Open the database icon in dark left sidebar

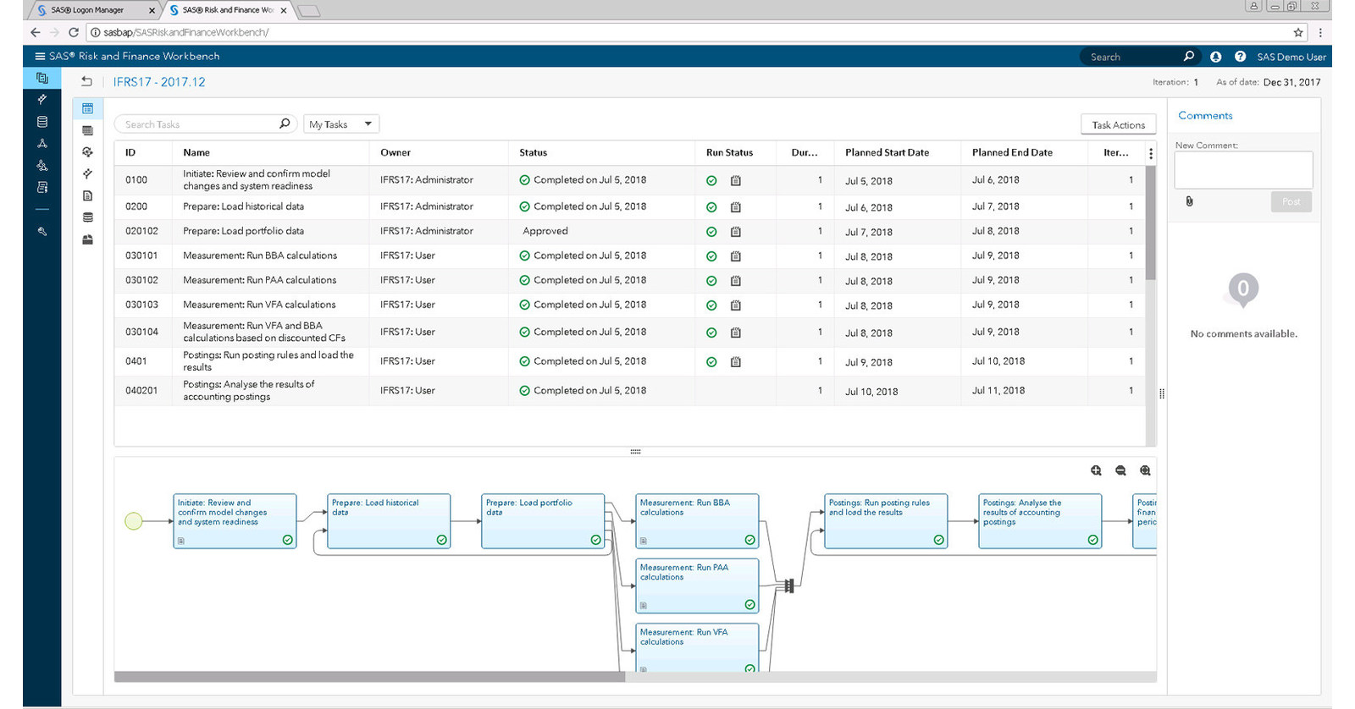(42, 122)
